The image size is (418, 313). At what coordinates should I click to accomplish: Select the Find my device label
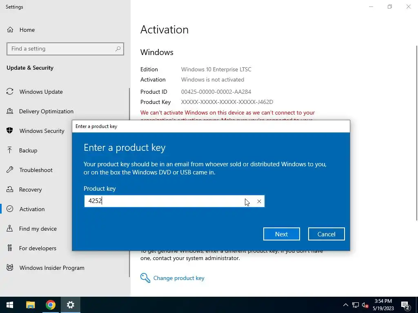point(38,229)
